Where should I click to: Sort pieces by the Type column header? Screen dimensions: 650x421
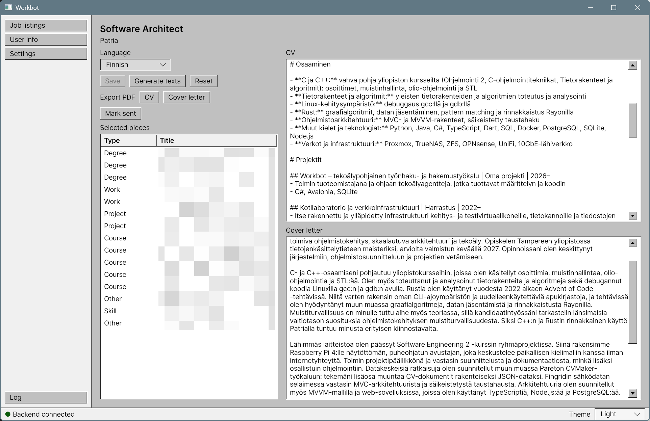(128, 140)
